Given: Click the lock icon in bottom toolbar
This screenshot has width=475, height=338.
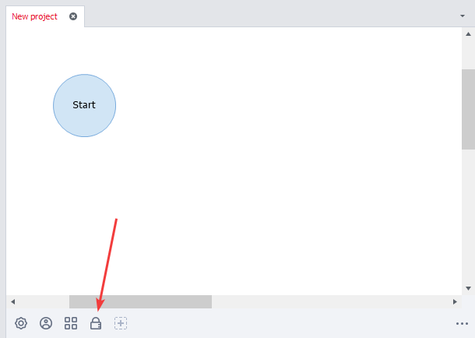Looking at the screenshot, I should (x=96, y=323).
